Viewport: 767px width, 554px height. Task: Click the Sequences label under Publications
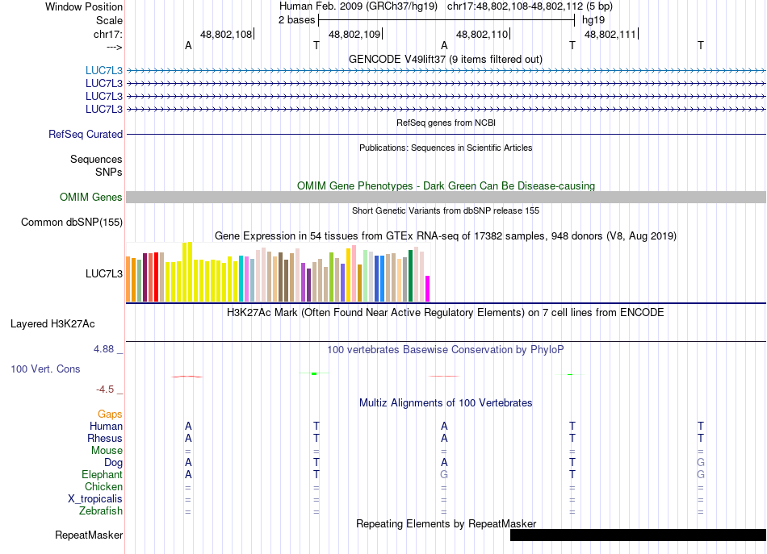point(96,159)
